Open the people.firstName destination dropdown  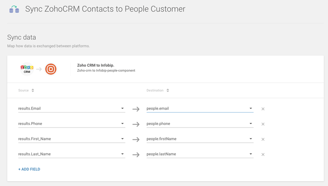tap(250, 139)
